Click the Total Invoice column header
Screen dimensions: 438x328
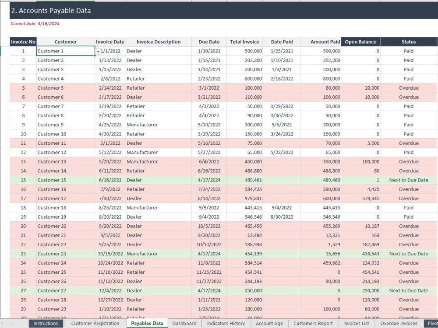[x=244, y=42]
